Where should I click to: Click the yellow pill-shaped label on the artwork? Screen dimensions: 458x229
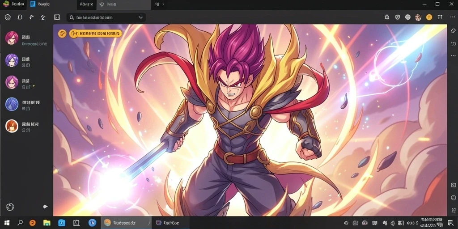pos(95,34)
